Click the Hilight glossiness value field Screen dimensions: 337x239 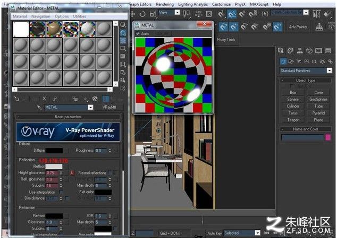click(x=52, y=172)
